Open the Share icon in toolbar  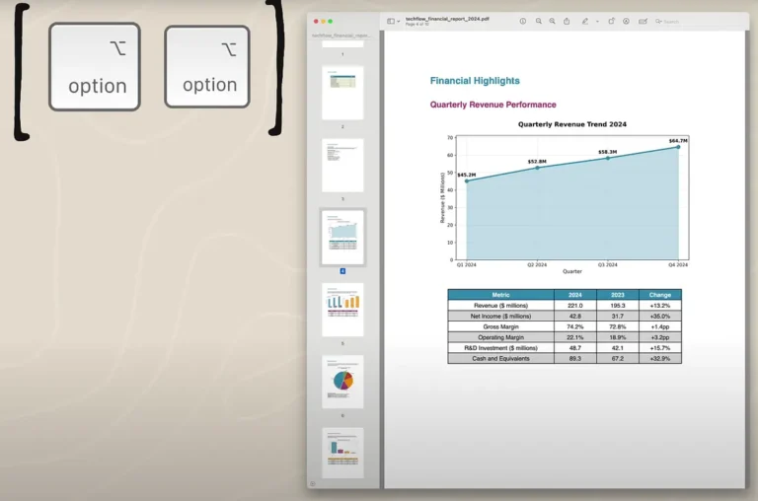point(567,22)
